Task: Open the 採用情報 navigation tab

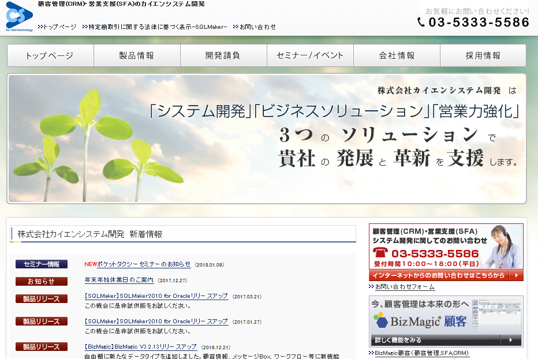Action: point(483,55)
